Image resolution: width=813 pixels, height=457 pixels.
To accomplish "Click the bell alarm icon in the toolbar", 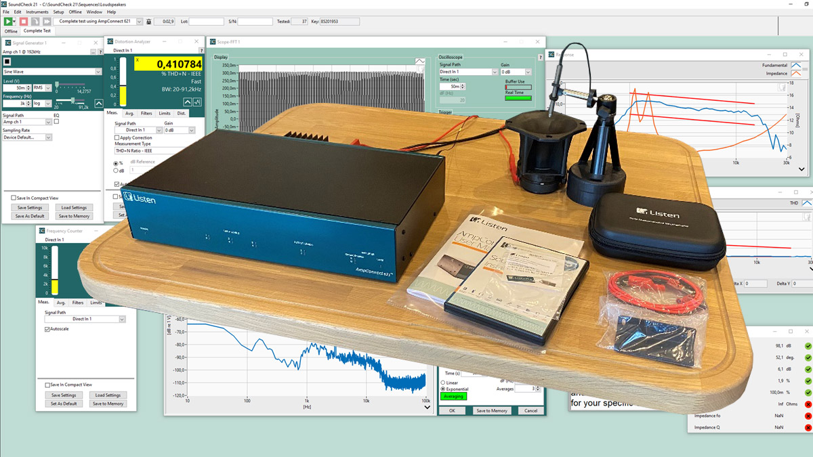I will 148,21.
